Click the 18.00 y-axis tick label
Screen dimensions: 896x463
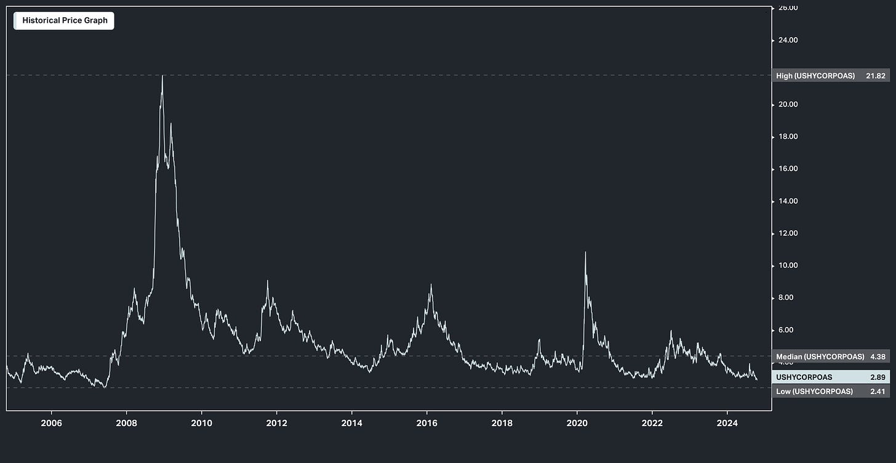788,137
